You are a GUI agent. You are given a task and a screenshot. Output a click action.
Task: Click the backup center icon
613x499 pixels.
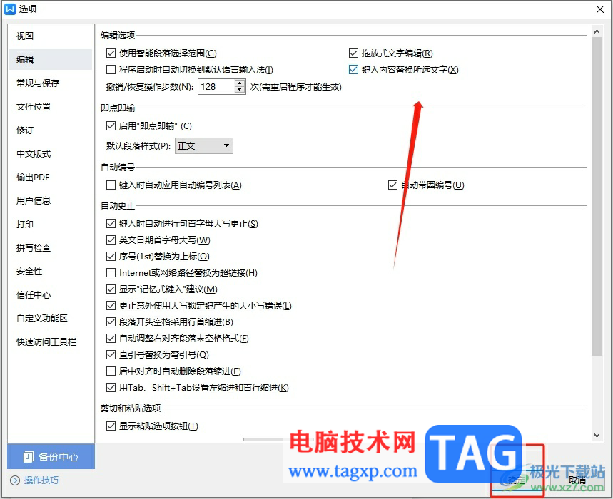tap(29, 456)
